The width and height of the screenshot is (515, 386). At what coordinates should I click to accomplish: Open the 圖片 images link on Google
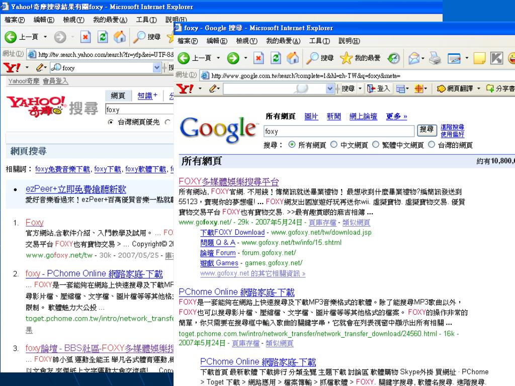(x=311, y=116)
